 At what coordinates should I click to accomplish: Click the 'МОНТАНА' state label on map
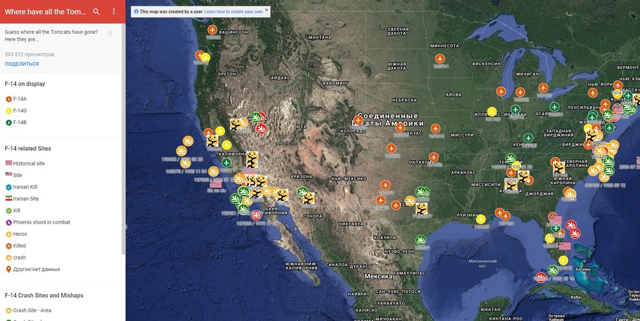319,37
